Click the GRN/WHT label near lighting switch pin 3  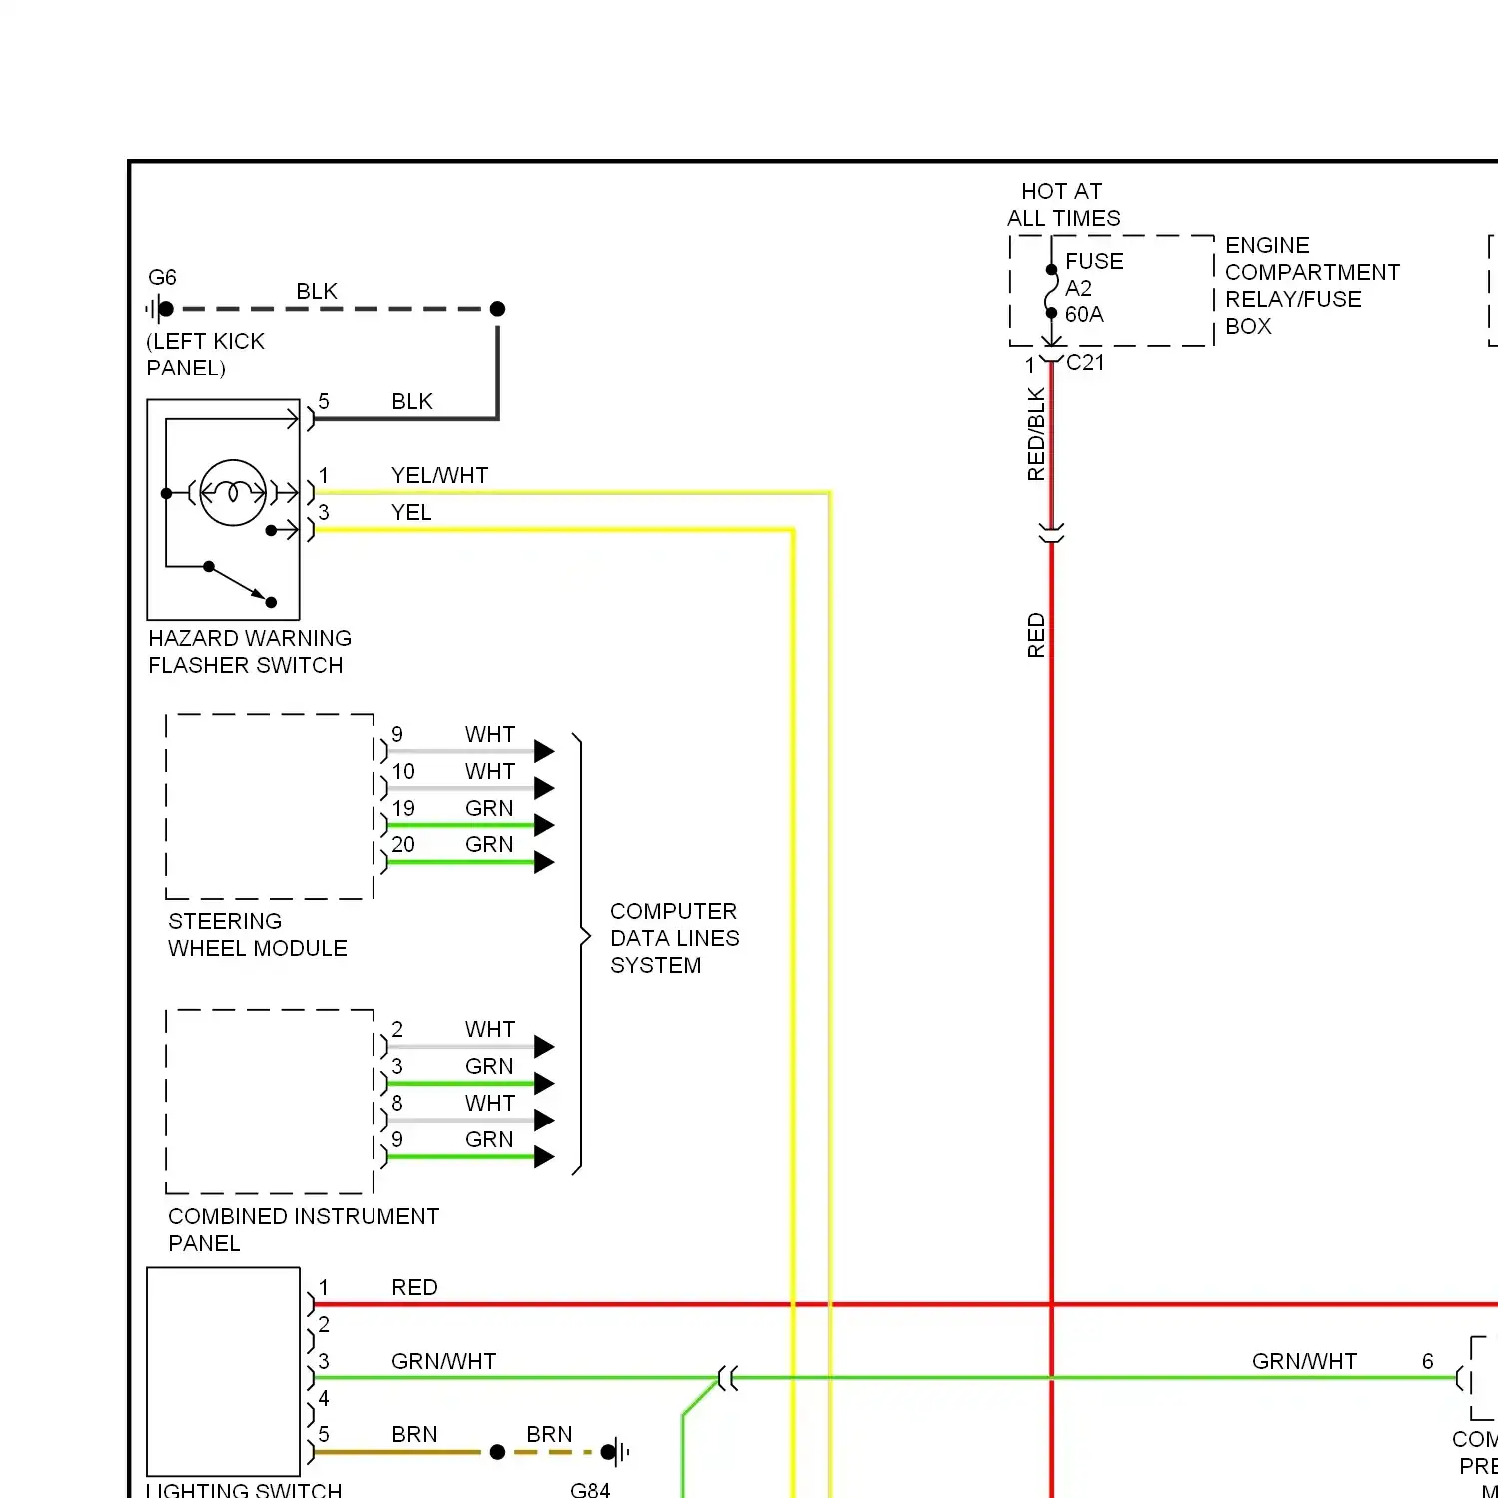(x=443, y=1361)
